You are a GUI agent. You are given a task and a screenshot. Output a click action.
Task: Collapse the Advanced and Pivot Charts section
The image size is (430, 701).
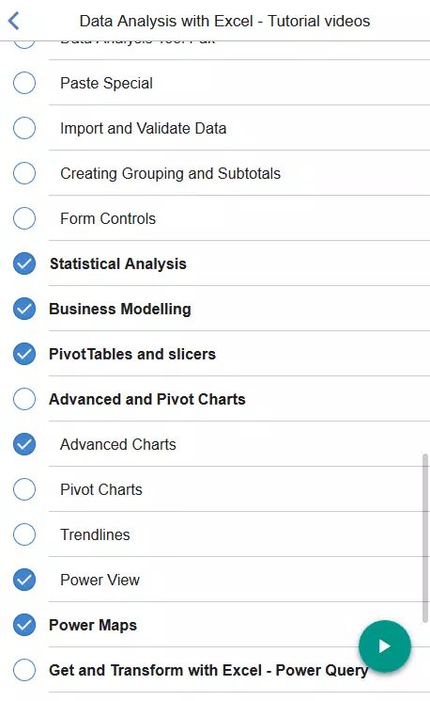[147, 399]
